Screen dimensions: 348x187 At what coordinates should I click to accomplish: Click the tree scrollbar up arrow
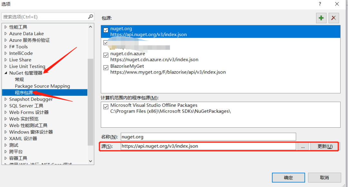(91, 27)
